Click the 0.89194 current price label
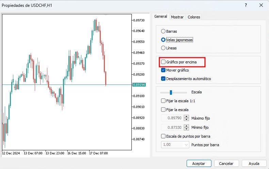Image resolution: width=269 pixels, height=169 pixels. pos(139,85)
